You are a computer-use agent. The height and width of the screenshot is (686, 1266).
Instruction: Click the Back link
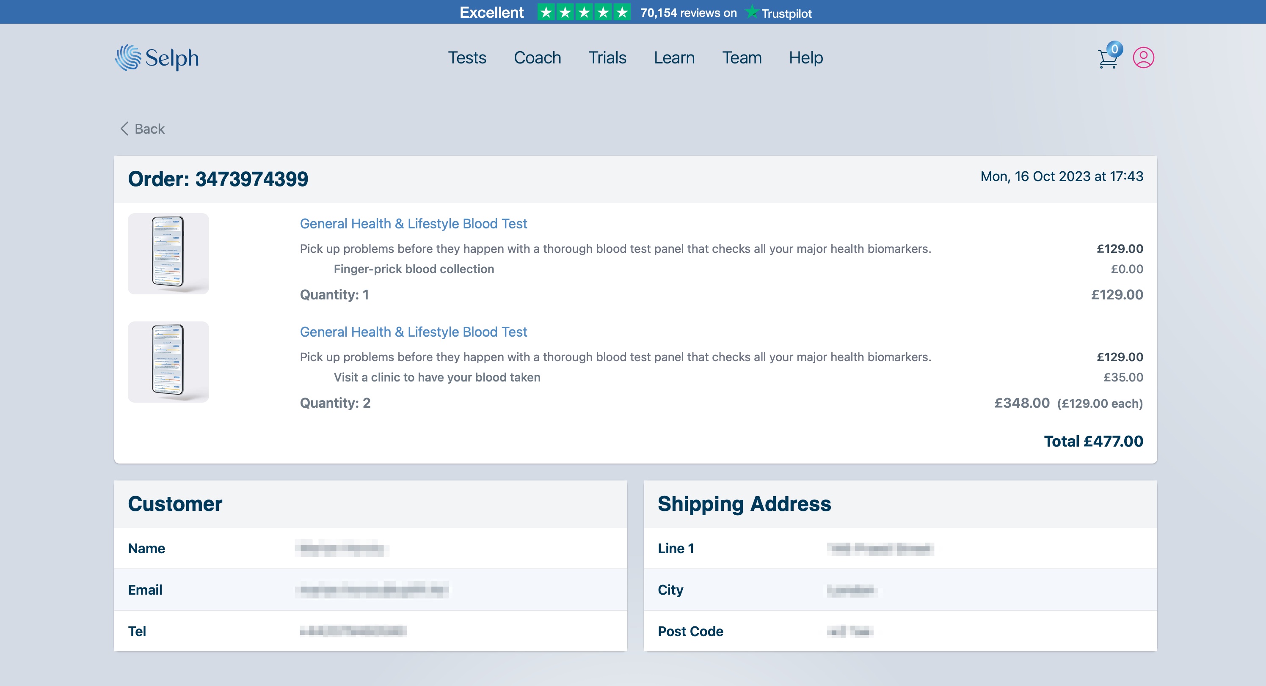pyautogui.click(x=149, y=128)
